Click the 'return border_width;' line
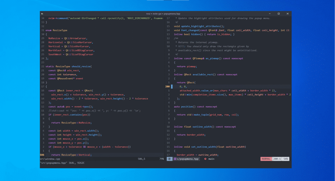 point(191,135)
